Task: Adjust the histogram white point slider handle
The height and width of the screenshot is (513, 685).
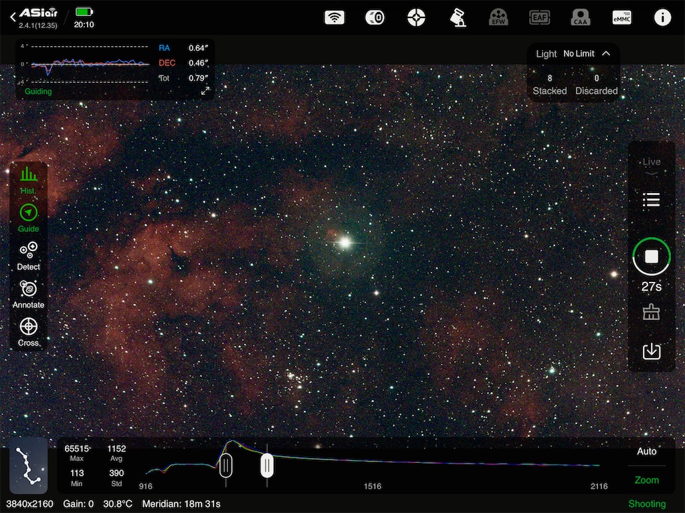Action: (x=267, y=465)
